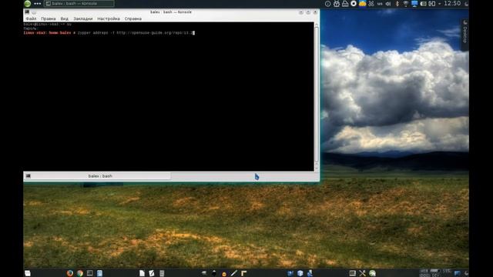The height and width of the screenshot is (277, 493).
Task: Launch Chrome from the bottom dock
Action: 80,273
